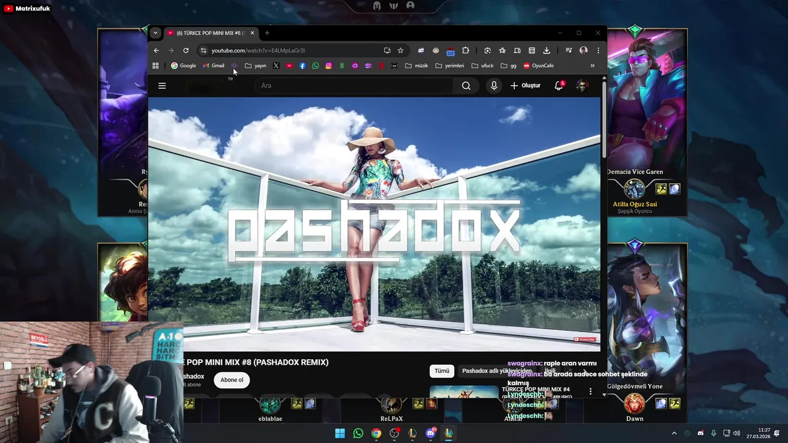The image size is (788, 443).
Task: Open a new Chrome tab
Action: [x=267, y=33]
